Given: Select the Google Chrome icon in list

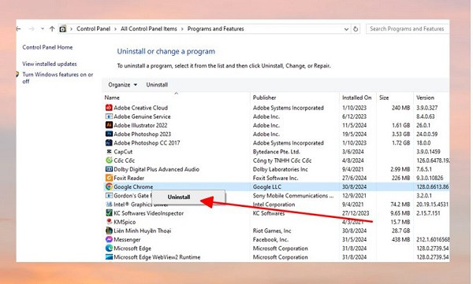Looking at the screenshot, I should pos(109,186).
